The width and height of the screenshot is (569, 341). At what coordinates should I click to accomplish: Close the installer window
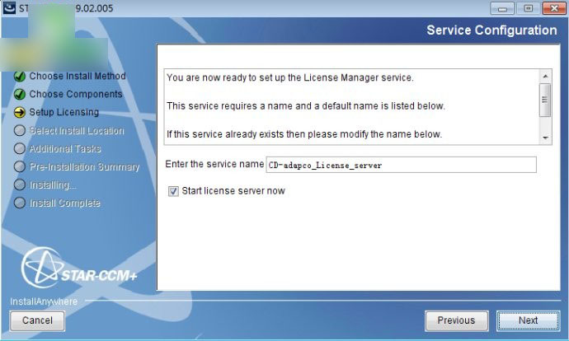(554, 8)
